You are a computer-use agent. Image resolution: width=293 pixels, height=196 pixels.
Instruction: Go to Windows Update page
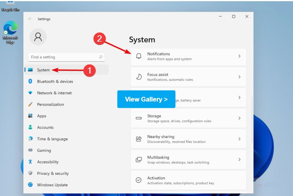click(x=52, y=185)
